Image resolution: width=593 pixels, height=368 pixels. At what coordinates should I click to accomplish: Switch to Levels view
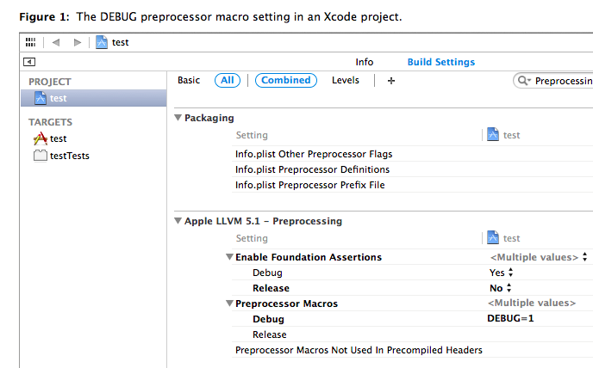pyautogui.click(x=346, y=80)
